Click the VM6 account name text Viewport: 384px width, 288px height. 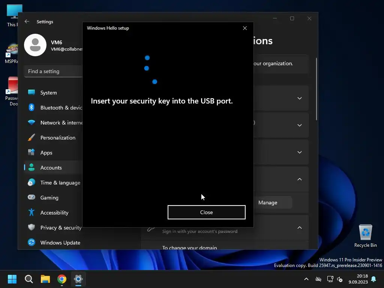(x=57, y=42)
